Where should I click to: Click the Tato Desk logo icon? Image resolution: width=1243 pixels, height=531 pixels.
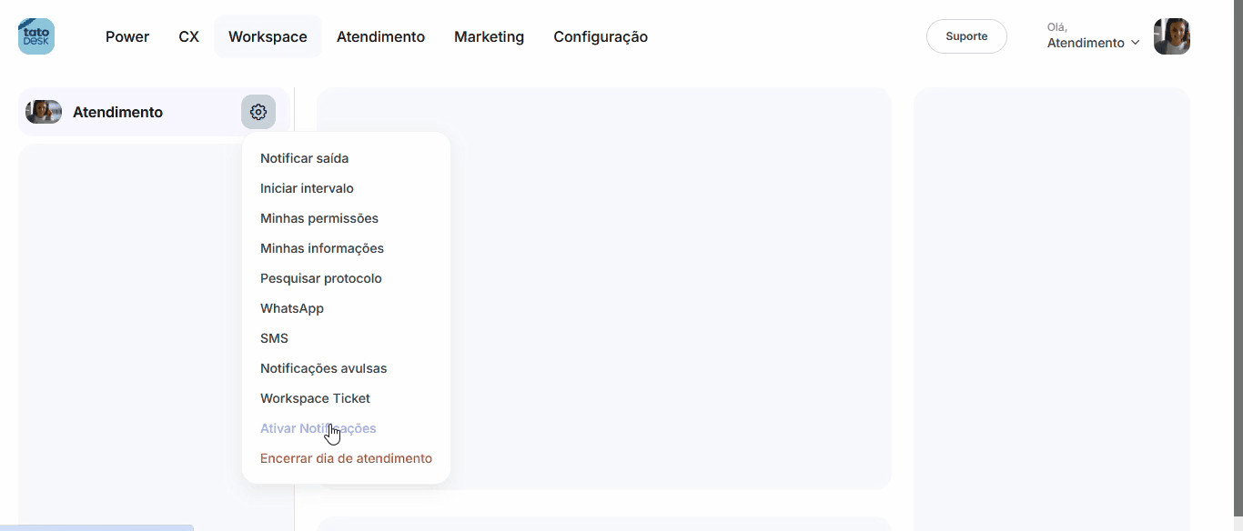click(x=36, y=36)
